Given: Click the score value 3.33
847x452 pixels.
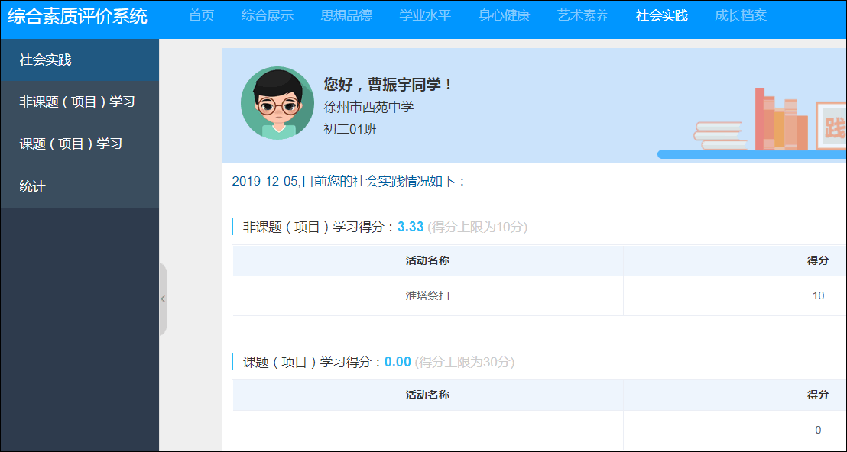Looking at the screenshot, I should [411, 227].
